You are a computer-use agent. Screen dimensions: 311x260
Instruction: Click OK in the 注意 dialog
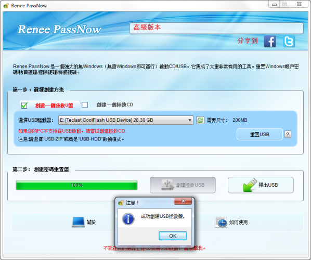point(173,236)
